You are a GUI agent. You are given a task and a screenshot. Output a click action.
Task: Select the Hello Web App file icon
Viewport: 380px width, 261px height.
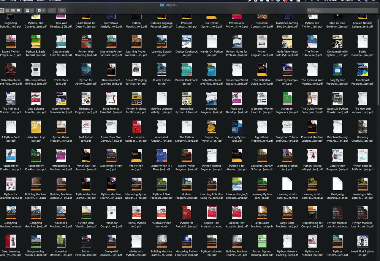coord(36,127)
